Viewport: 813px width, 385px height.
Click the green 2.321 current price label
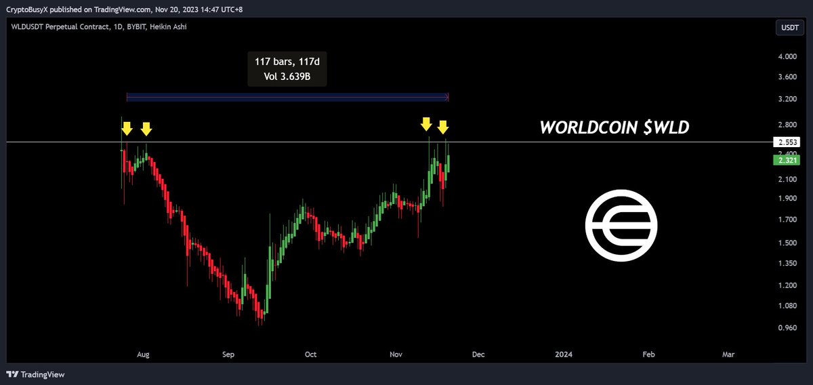(x=787, y=160)
